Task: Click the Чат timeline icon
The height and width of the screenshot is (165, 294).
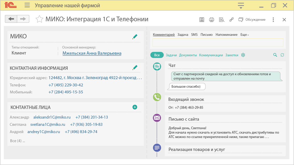Action: (157, 66)
